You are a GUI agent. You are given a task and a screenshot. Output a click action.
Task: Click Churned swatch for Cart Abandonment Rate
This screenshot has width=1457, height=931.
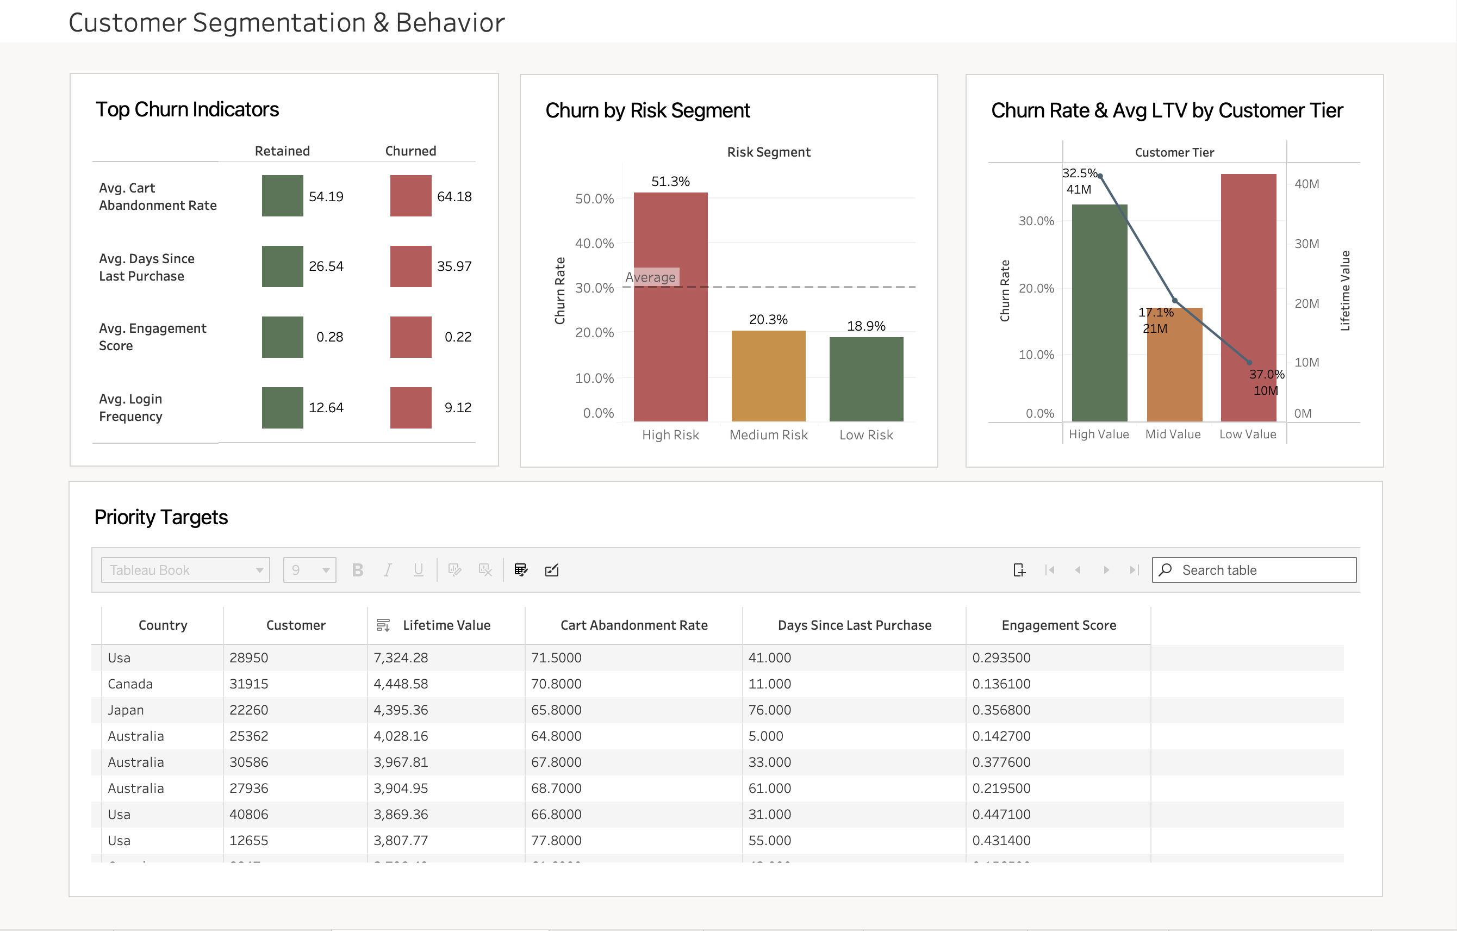coord(410,196)
